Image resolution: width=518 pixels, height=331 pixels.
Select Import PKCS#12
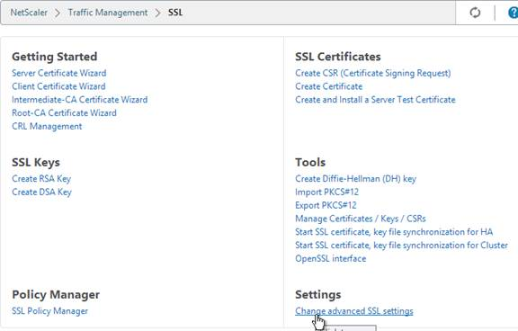coord(327,192)
